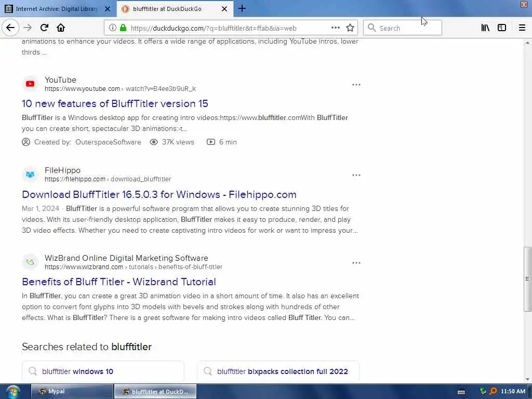Click the forward navigation arrow
This screenshot has height=399, width=532.
28,28
